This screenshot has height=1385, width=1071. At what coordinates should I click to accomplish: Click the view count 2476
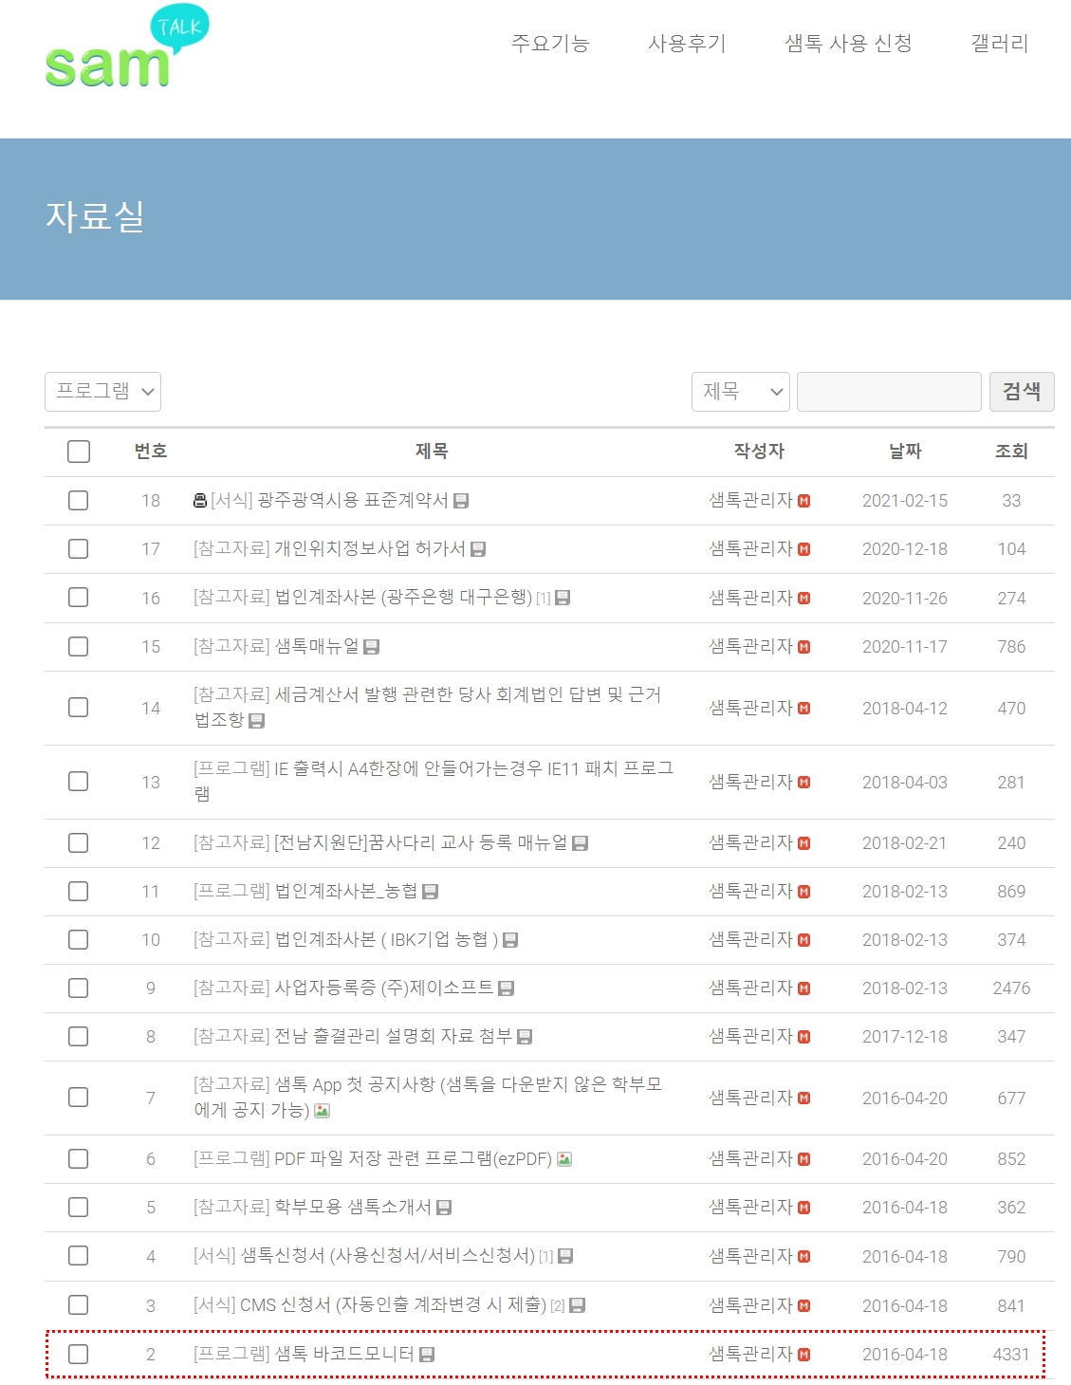pyautogui.click(x=1011, y=988)
